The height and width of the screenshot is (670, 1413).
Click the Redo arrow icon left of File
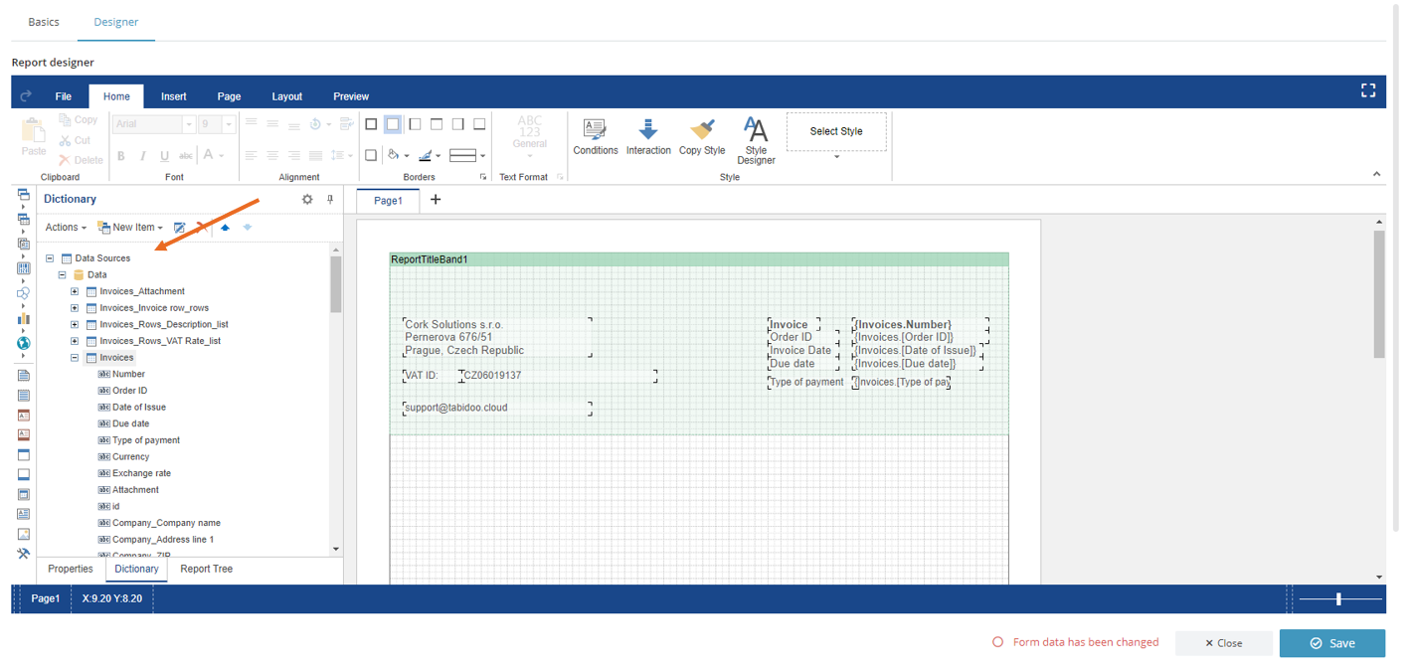click(x=27, y=96)
